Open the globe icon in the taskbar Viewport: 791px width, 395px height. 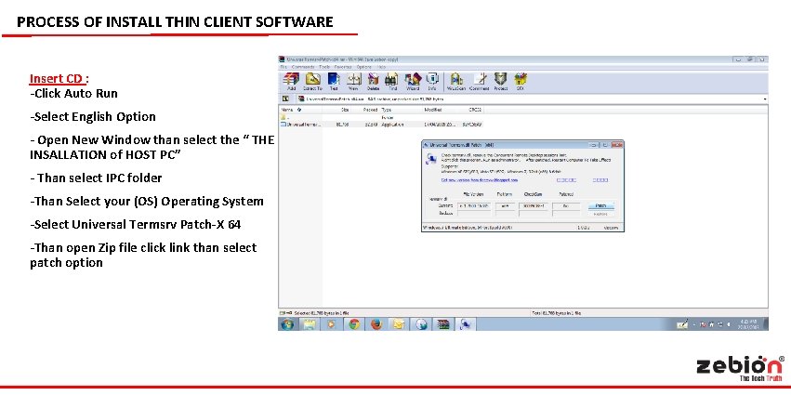[x=421, y=324]
